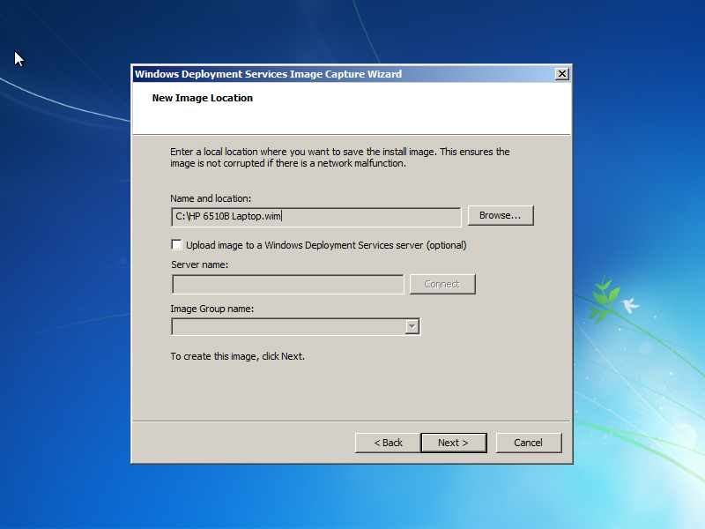Enable Upload image to WDS server checkbox
The width and height of the screenshot is (705, 529).
(x=177, y=245)
